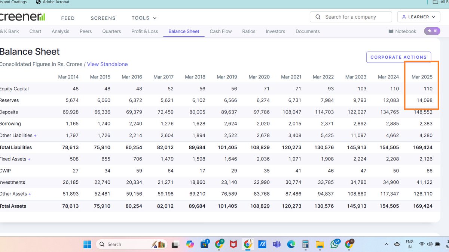Viewport: 449px width, 252px height.
Task: Open the Notebook panel
Action: [x=403, y=31]
